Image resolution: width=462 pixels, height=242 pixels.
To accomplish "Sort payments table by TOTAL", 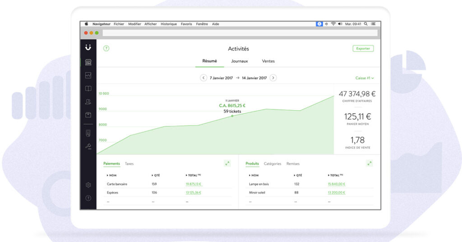I will (193, 175).
